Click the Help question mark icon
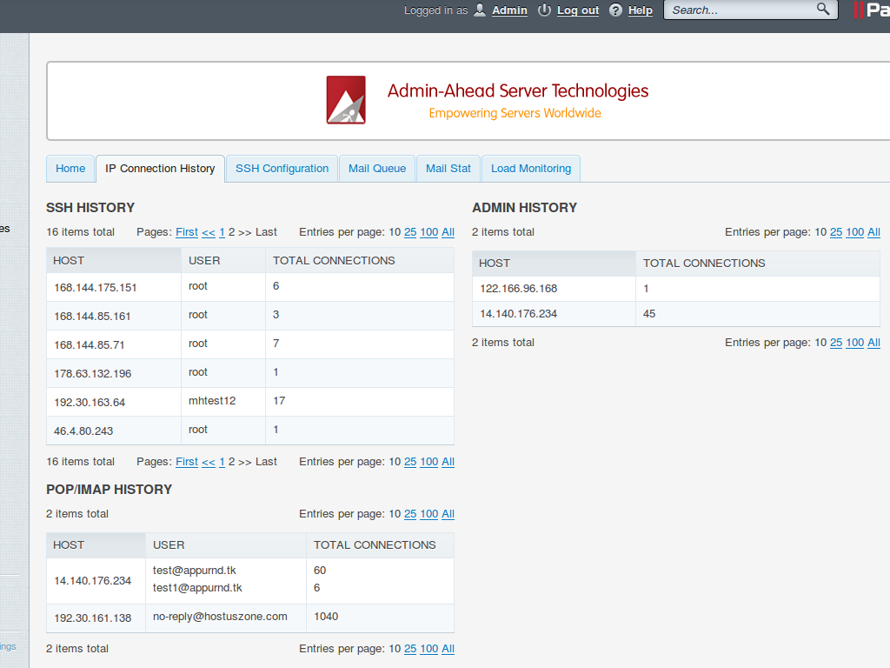 [616, 10]
